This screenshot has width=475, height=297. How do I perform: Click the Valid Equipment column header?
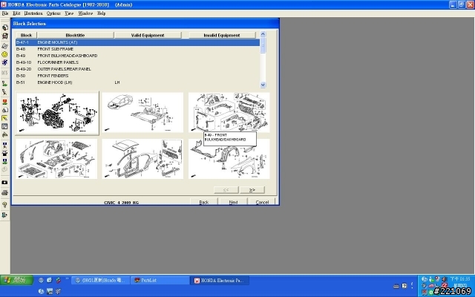(x=148, y=35)
